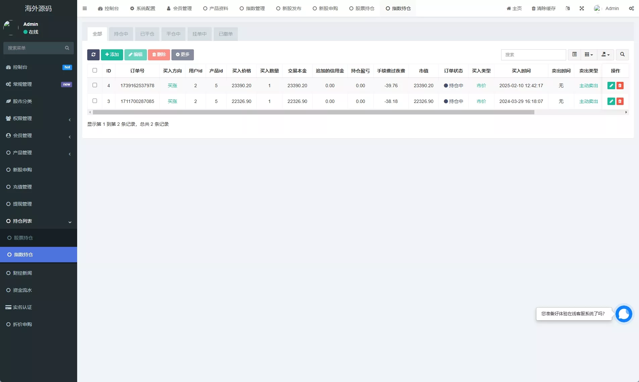639x382 pixels.
Task: Delete order 1711700287085 with trash icon
Action: tap(620, 101)
